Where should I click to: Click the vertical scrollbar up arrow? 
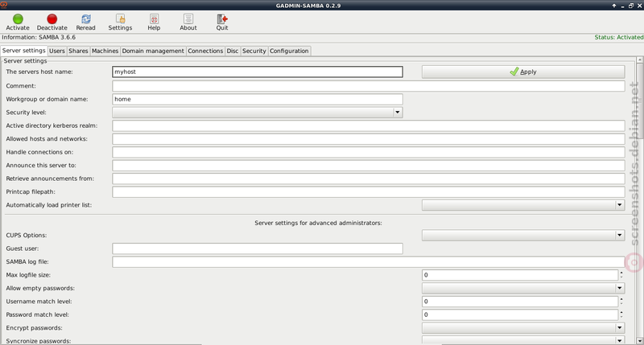click(639, 60)
